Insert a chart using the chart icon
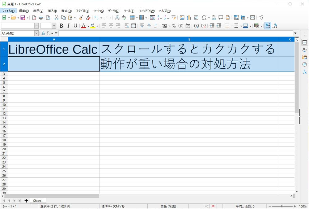 pyautogui.click(x=189, y=18)
